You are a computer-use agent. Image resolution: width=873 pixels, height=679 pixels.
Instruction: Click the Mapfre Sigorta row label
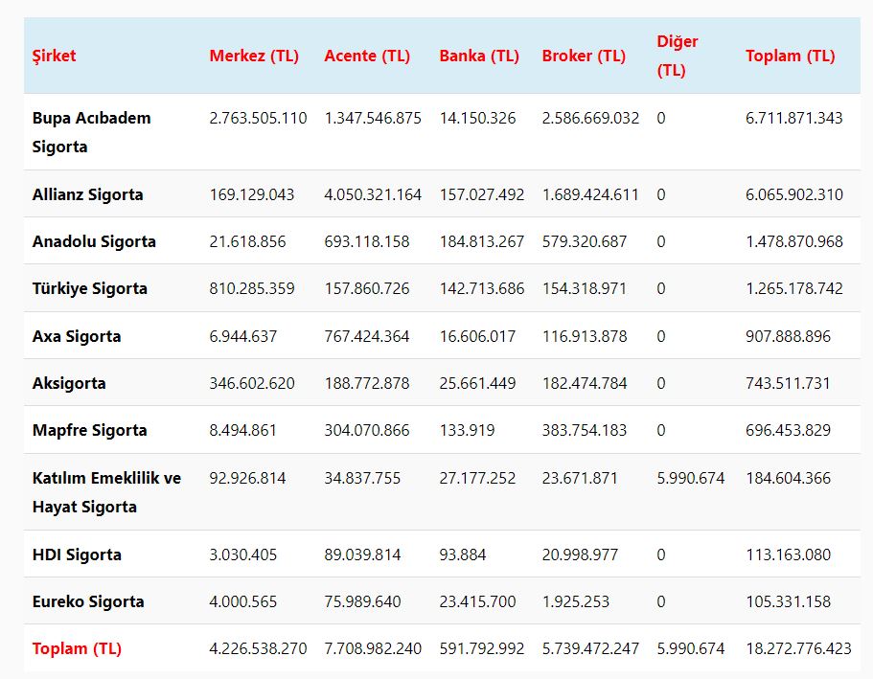[x=90, y=430]
